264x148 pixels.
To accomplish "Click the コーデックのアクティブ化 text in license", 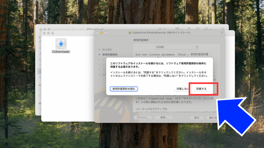I will (x=151, y=109).
